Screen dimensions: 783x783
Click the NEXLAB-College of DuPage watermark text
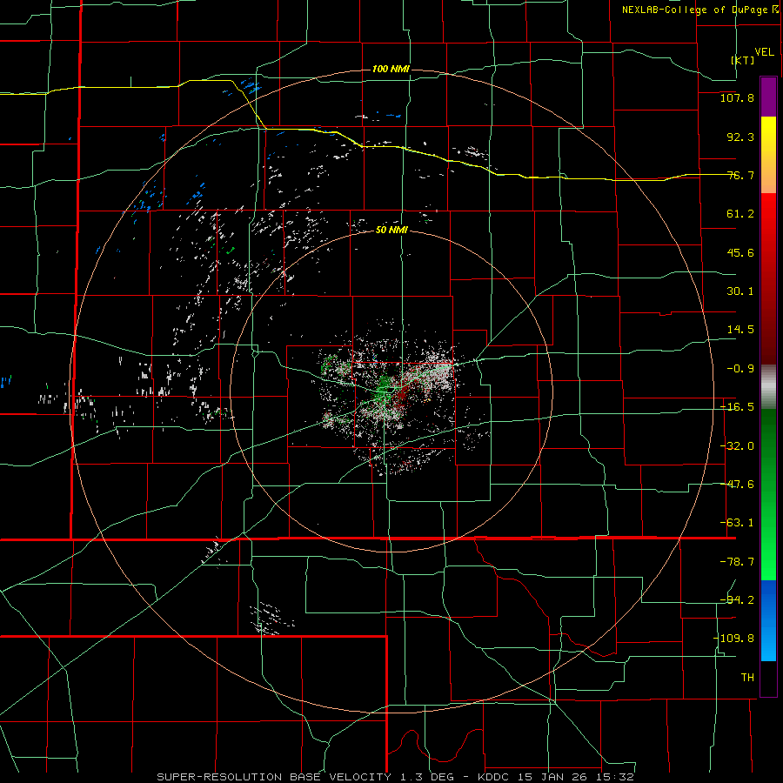pyautogui.click(x=699, y=10)
